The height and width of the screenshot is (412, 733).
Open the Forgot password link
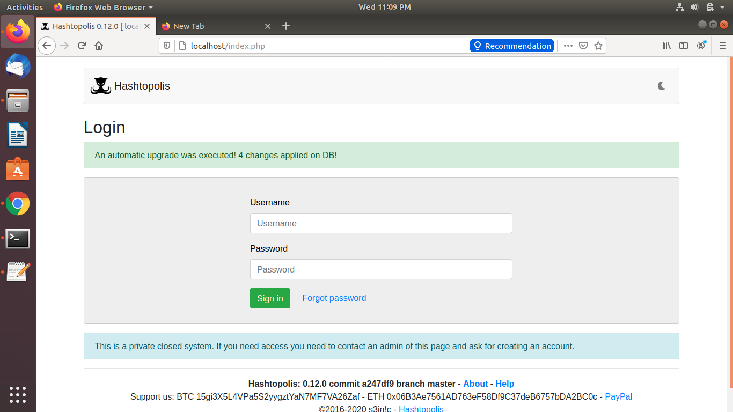tap(334, 298)
